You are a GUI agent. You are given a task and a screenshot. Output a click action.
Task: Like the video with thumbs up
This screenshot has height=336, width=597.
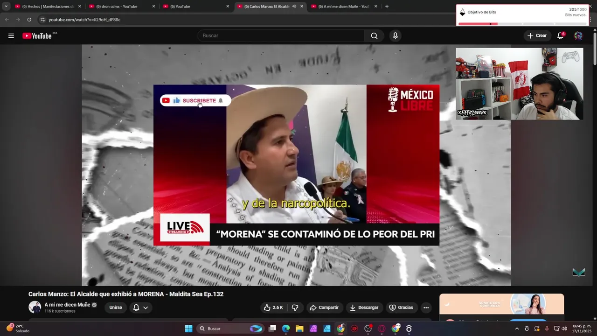[273, 308]
